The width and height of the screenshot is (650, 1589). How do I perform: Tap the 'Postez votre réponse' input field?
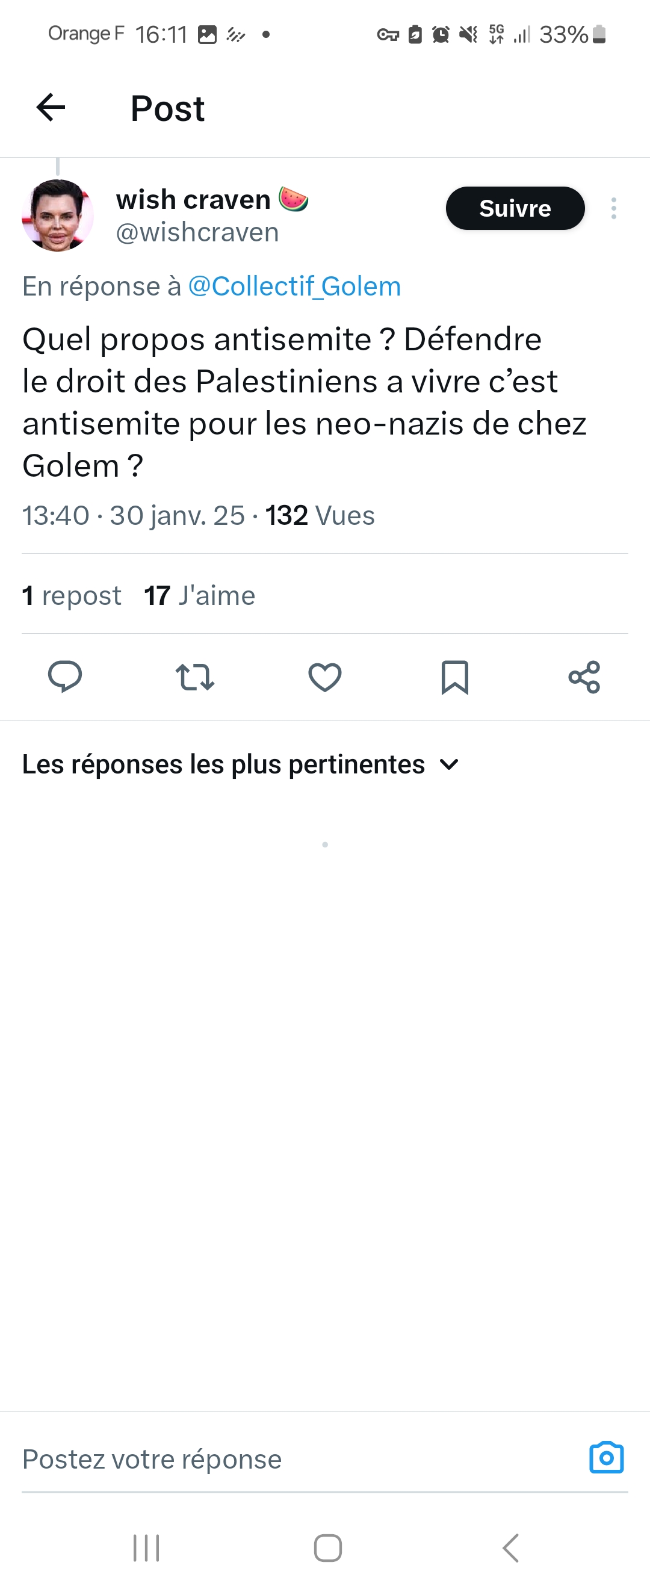pos(277,1459)
